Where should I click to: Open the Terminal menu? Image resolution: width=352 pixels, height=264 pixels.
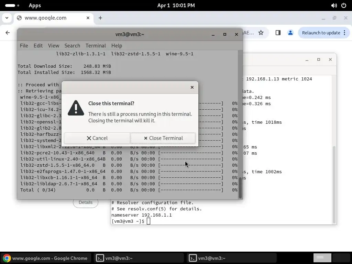pos(96,46)
